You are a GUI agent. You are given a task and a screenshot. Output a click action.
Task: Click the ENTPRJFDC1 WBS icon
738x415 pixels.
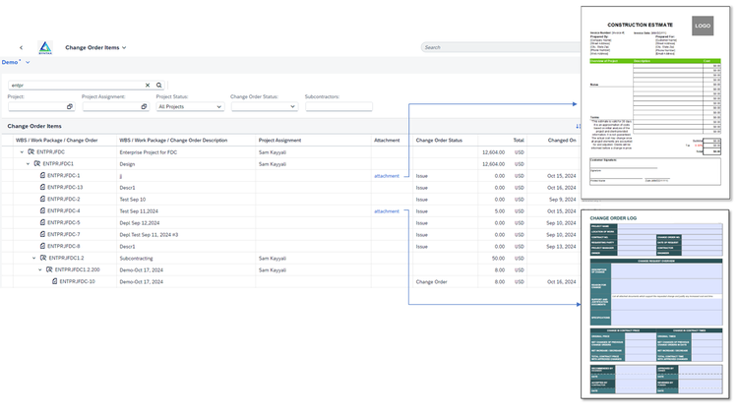click(37, 164)
